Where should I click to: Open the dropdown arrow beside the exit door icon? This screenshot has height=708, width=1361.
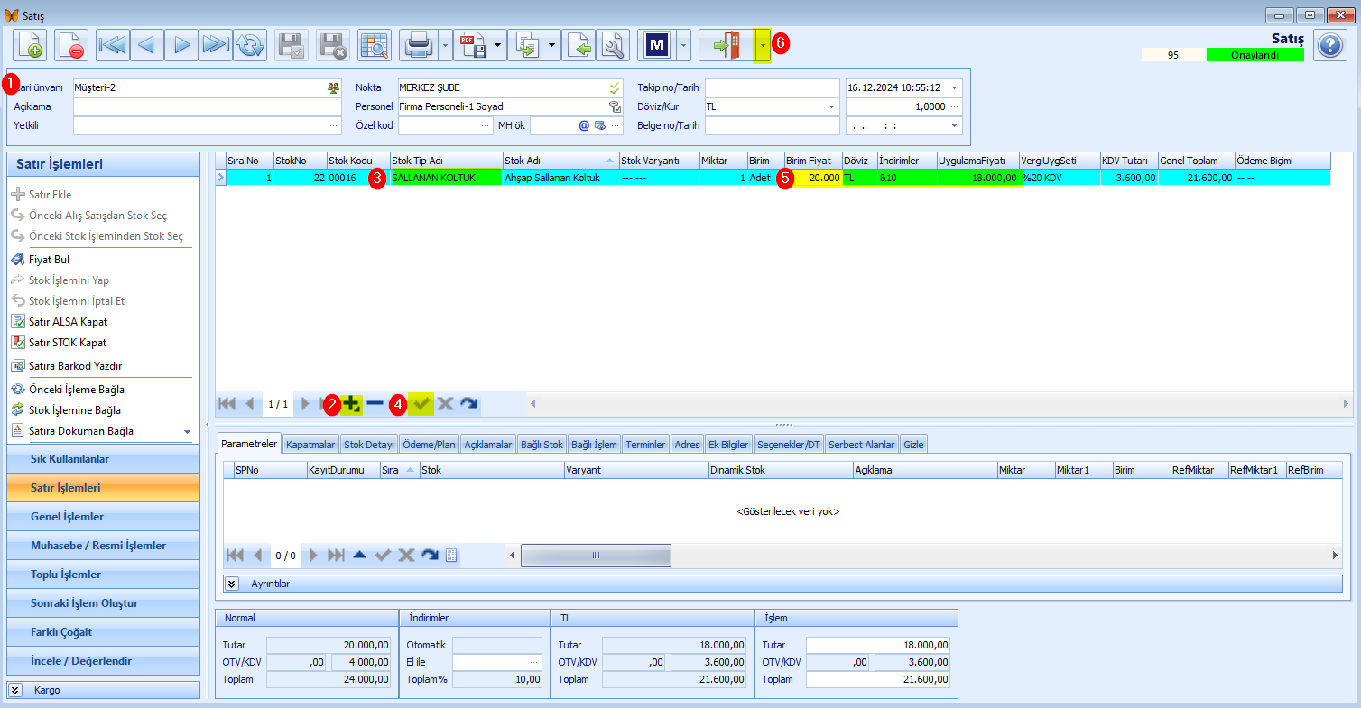click(763, 45)
